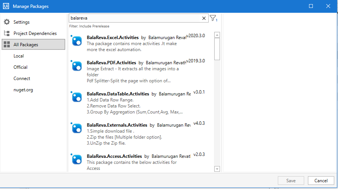
Task: Click the BalaReva.Externals.Activities package icon
Action: [77, 129]
